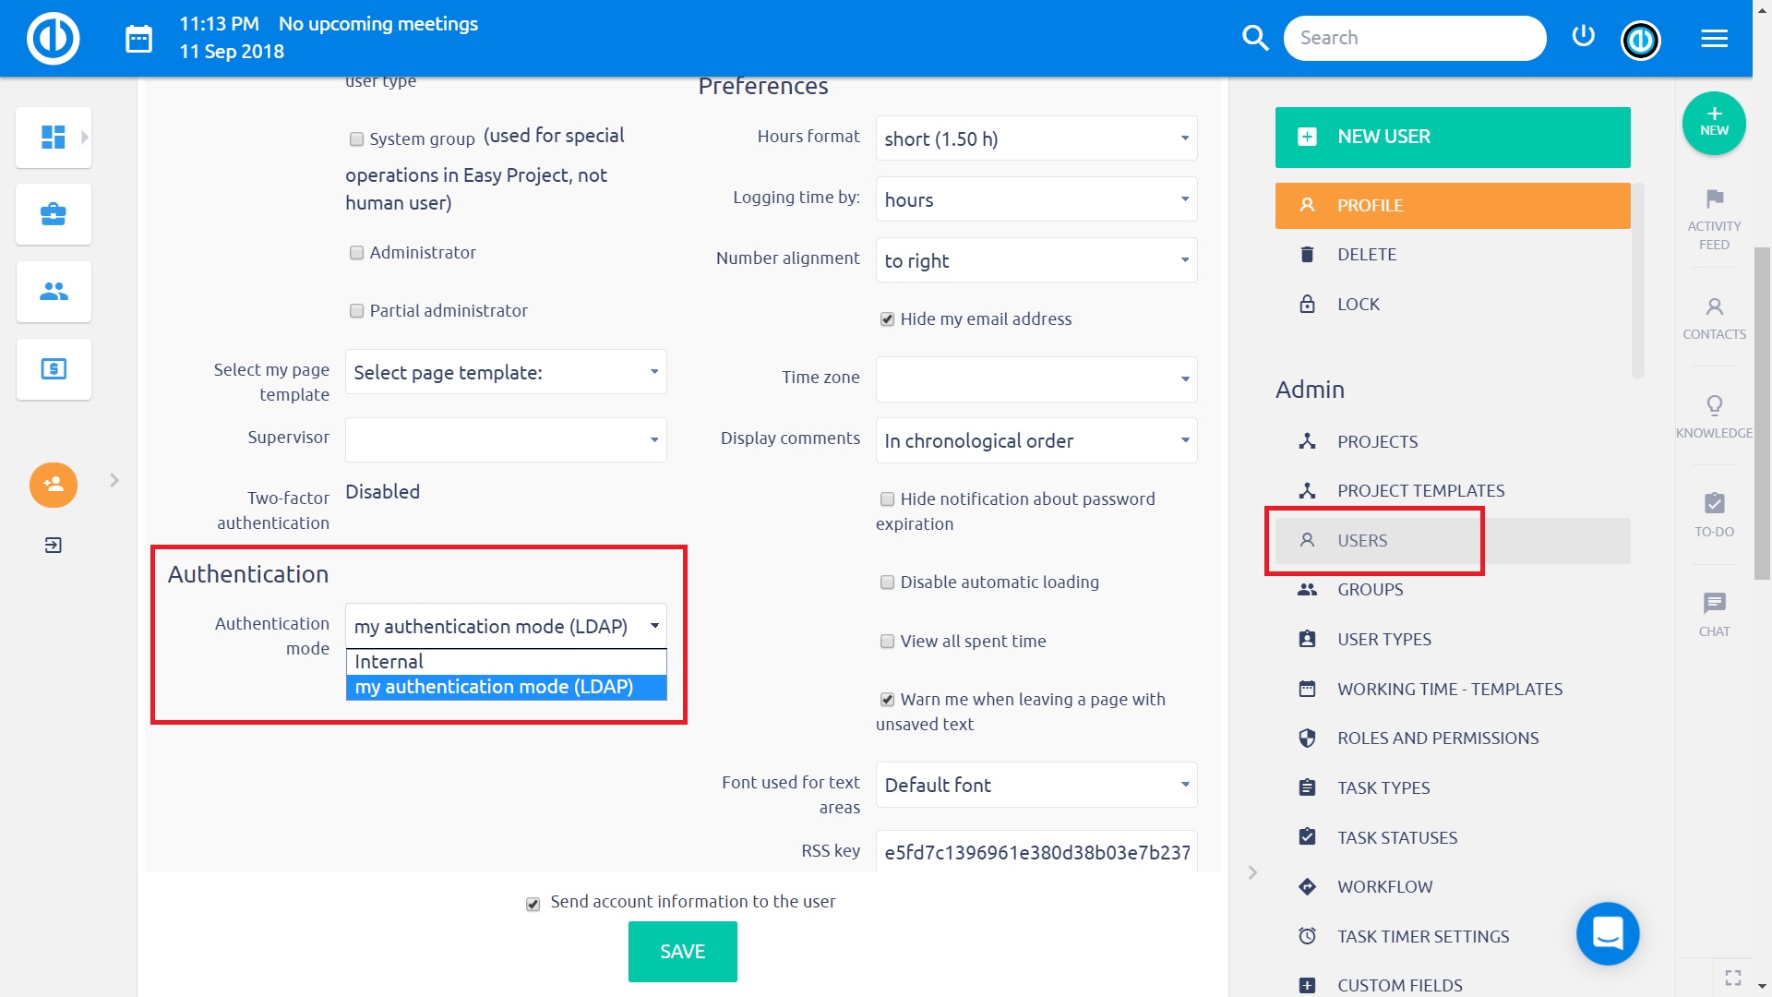
Task: Click the Search input field
Action: pyautogui.click(x=1414, y=38)
